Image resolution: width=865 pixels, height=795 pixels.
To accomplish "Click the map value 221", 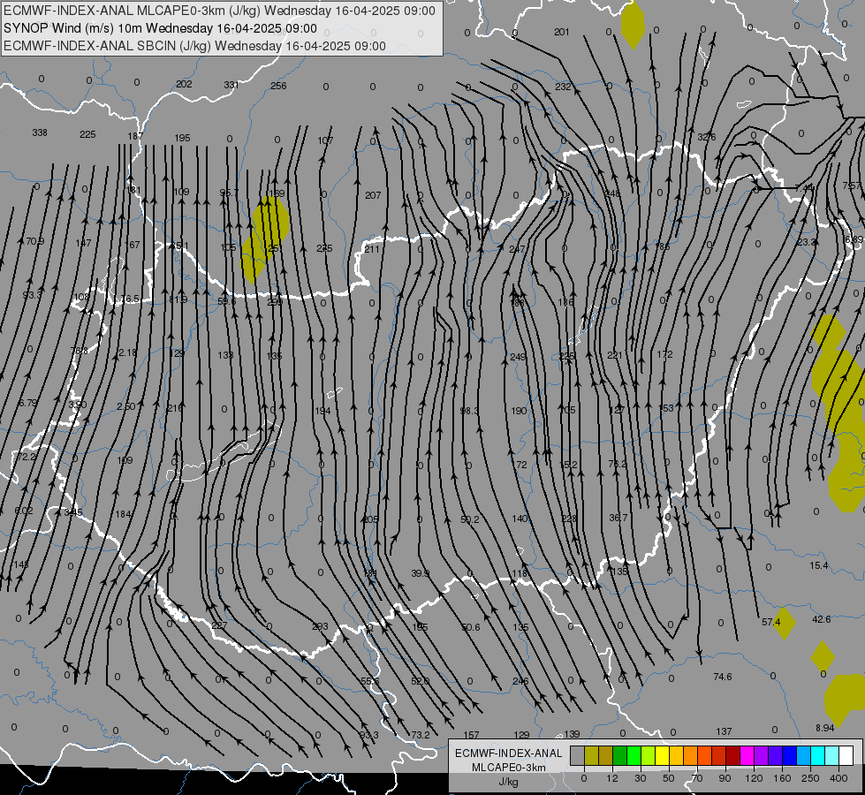I will click(x=615, y=355).
